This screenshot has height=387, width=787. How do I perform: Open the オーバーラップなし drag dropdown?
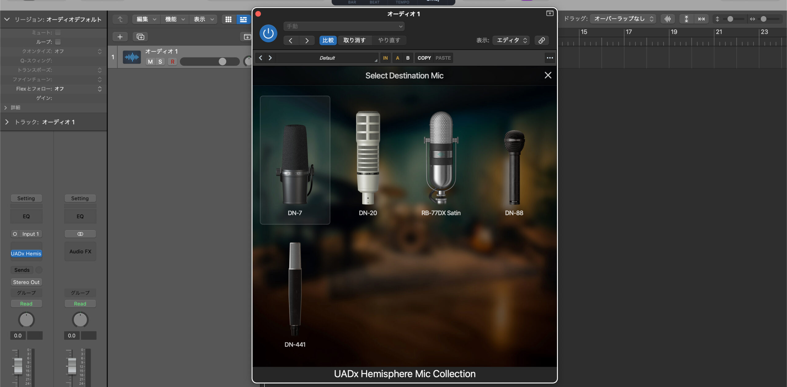(623, 19)
